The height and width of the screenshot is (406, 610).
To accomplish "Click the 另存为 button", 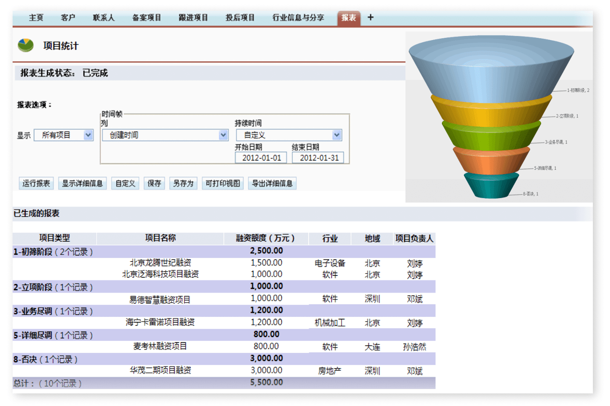I will point(183,183).
